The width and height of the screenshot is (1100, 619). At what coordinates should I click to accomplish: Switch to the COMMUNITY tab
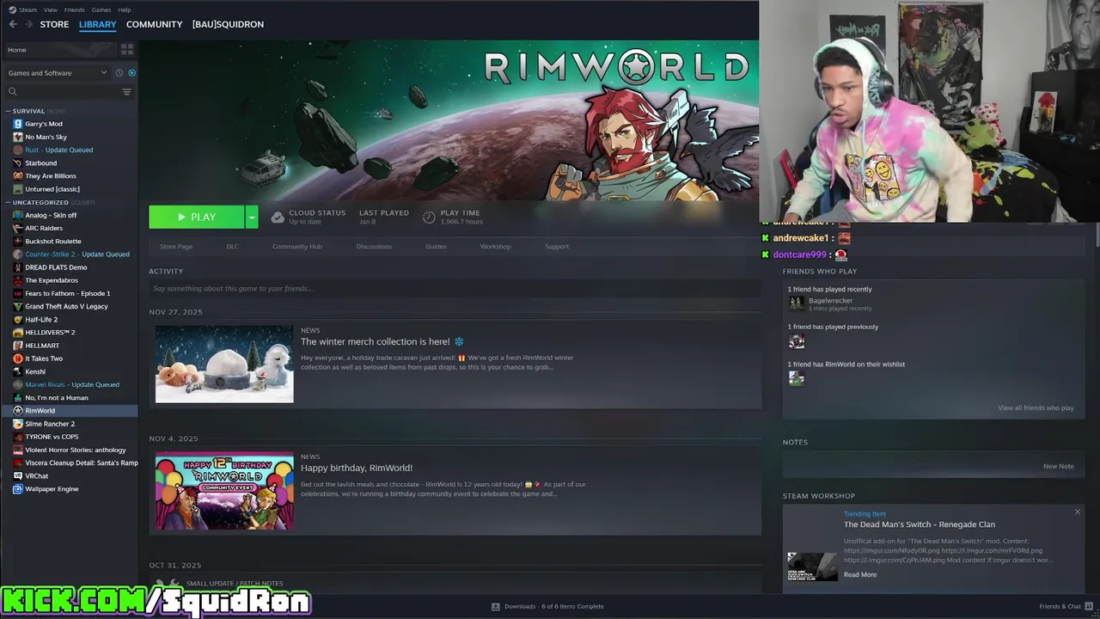click(155, 24)
